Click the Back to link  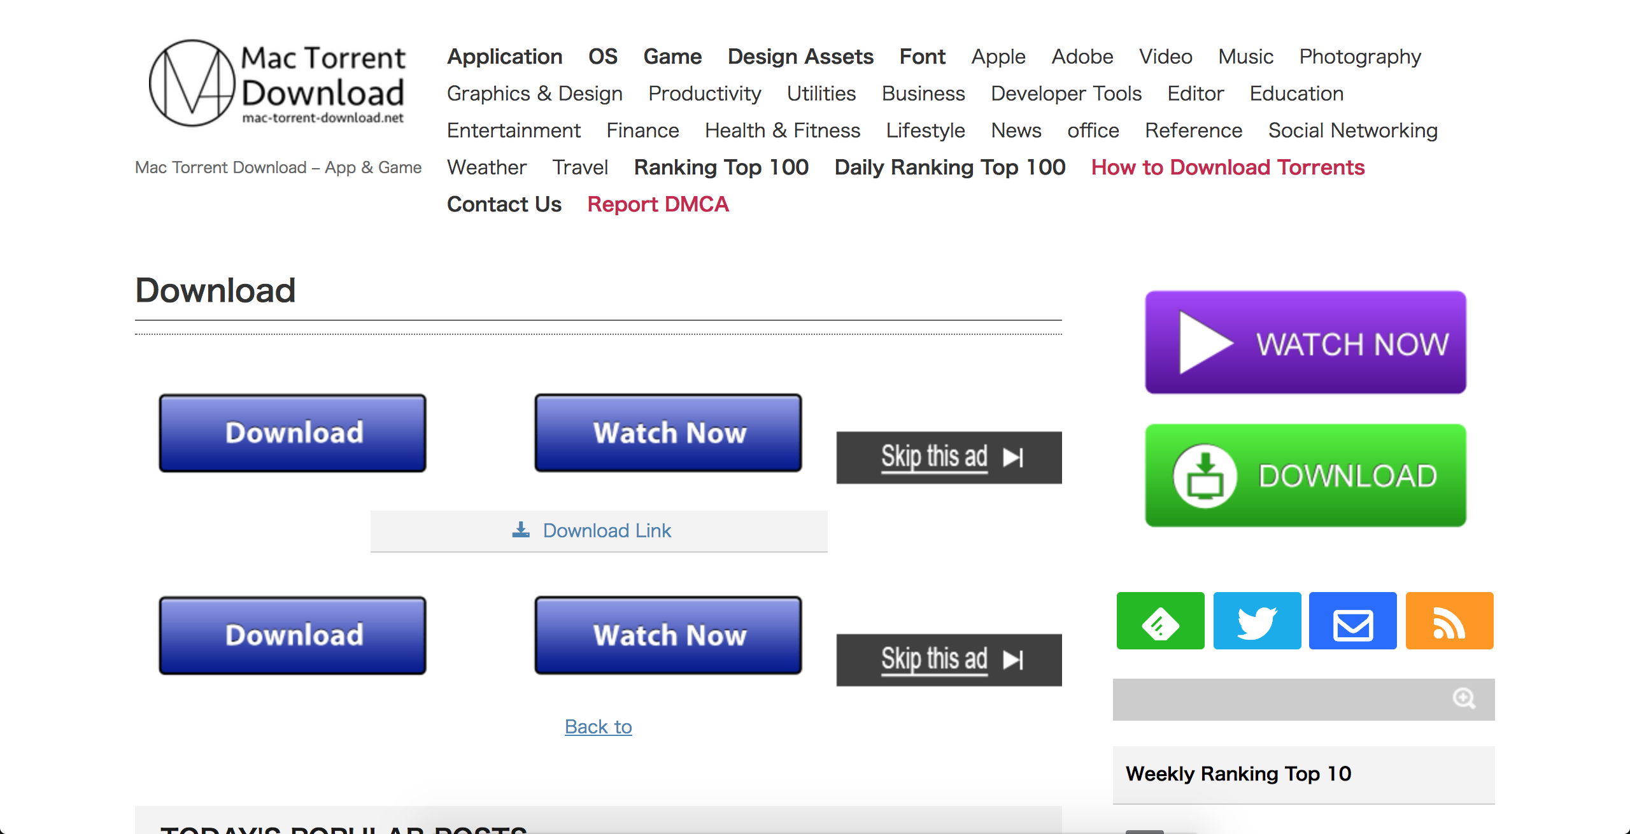(x=597, y=728)
